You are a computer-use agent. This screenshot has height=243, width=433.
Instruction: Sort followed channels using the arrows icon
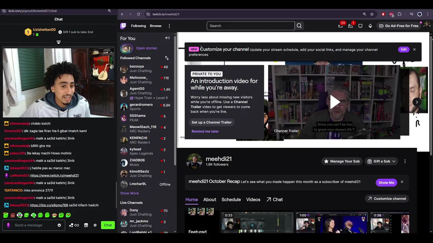[167, 58]
